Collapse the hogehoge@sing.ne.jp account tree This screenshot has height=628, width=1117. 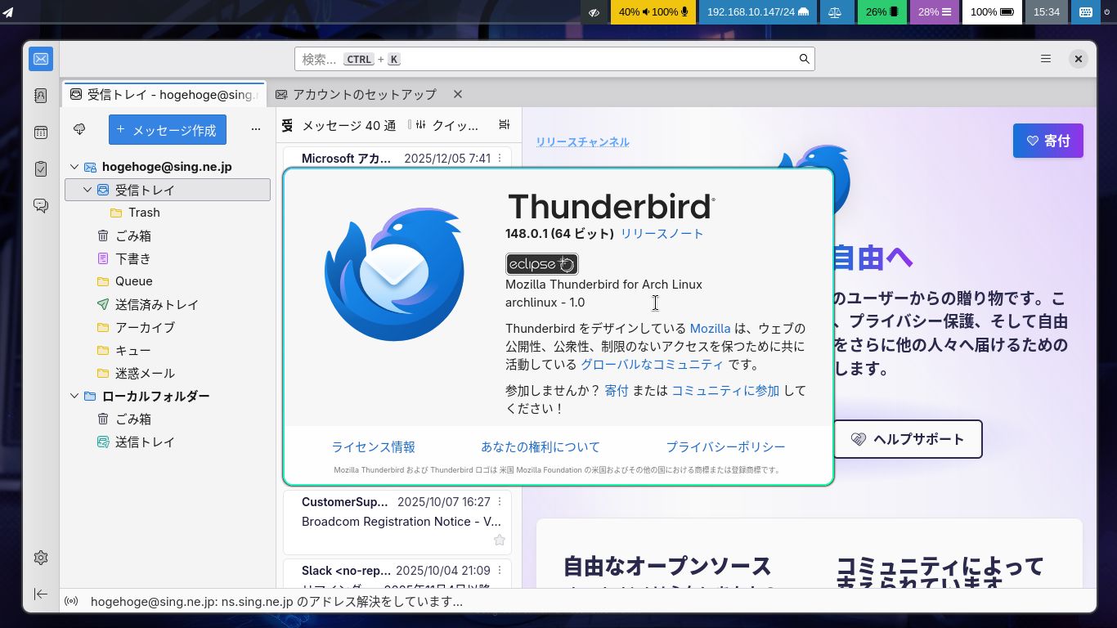(74, 167)
